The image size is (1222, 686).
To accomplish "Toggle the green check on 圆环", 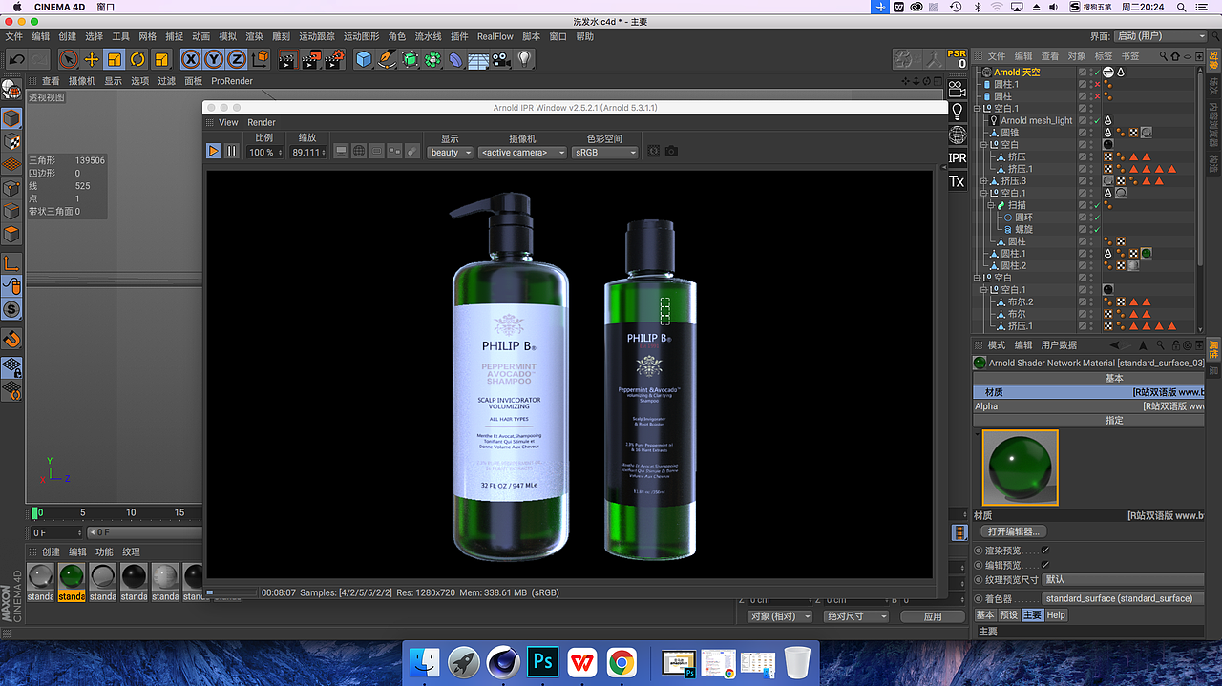I will point(1097,218).
